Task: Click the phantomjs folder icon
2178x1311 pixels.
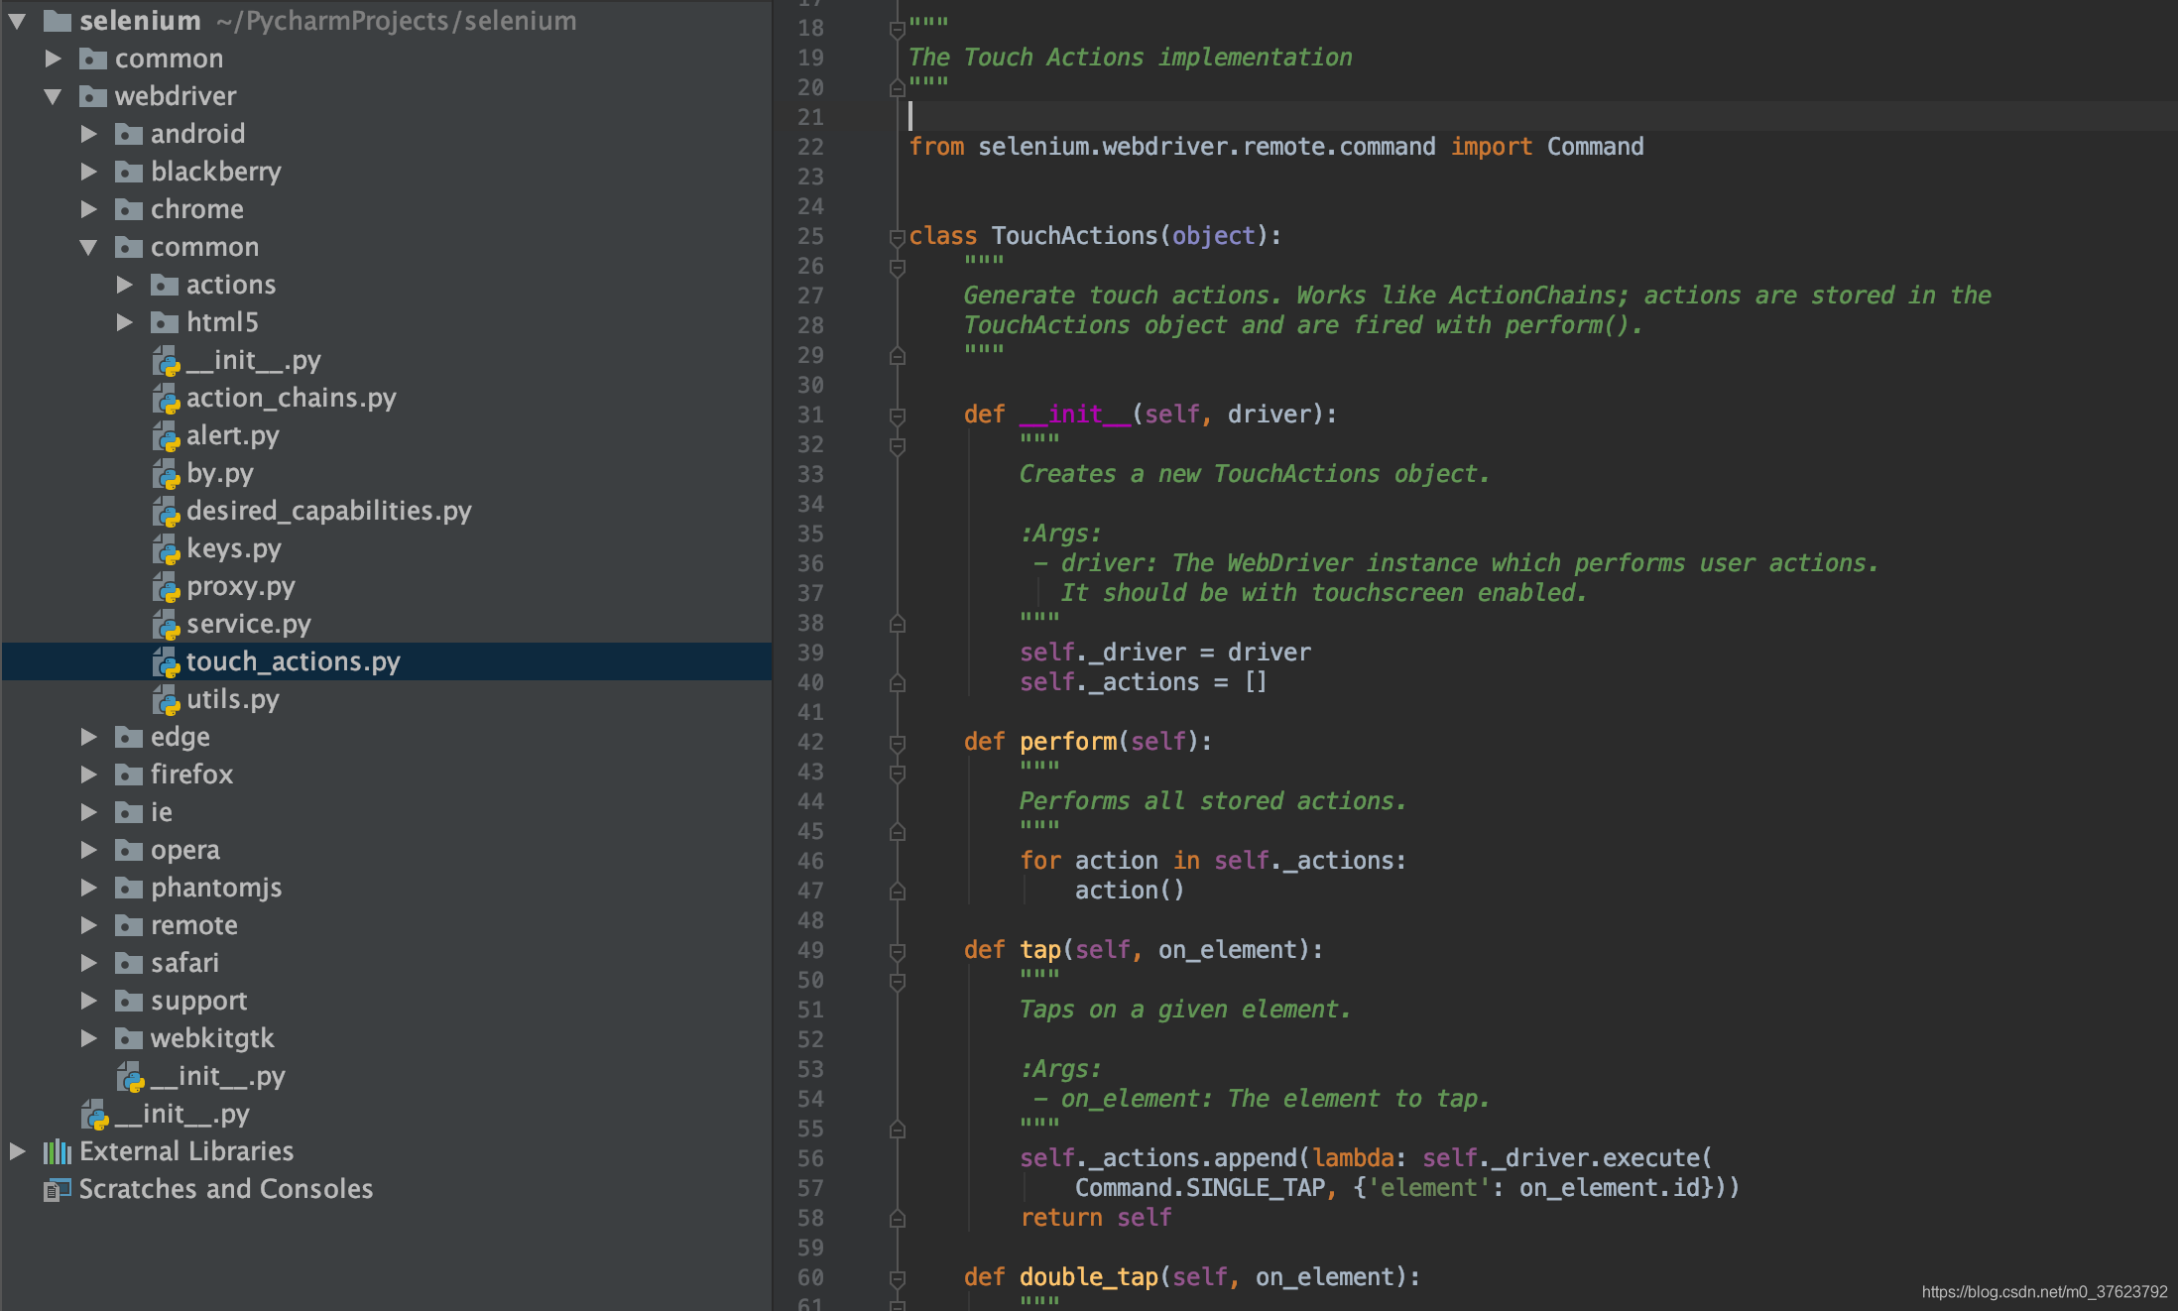Action: pyautogui.click(x=129, y=888)
